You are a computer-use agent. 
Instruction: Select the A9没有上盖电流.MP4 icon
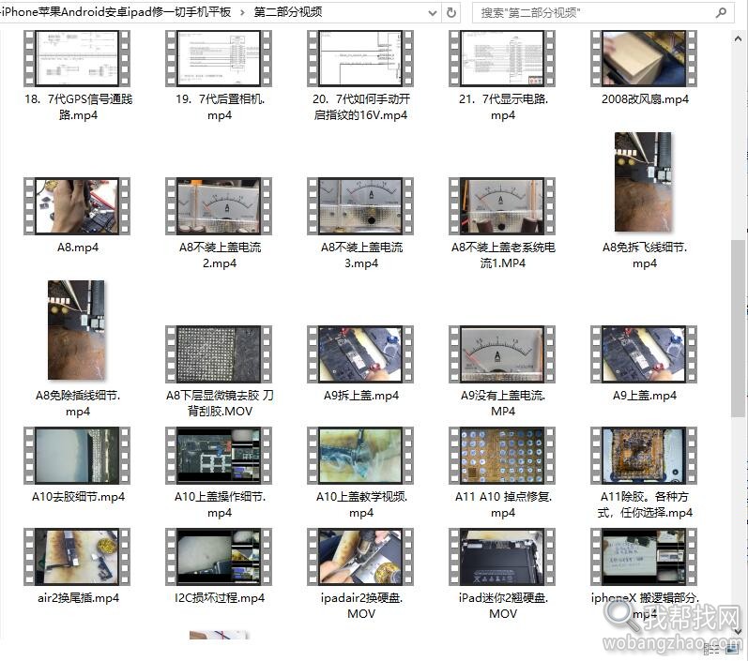[502, 354]
